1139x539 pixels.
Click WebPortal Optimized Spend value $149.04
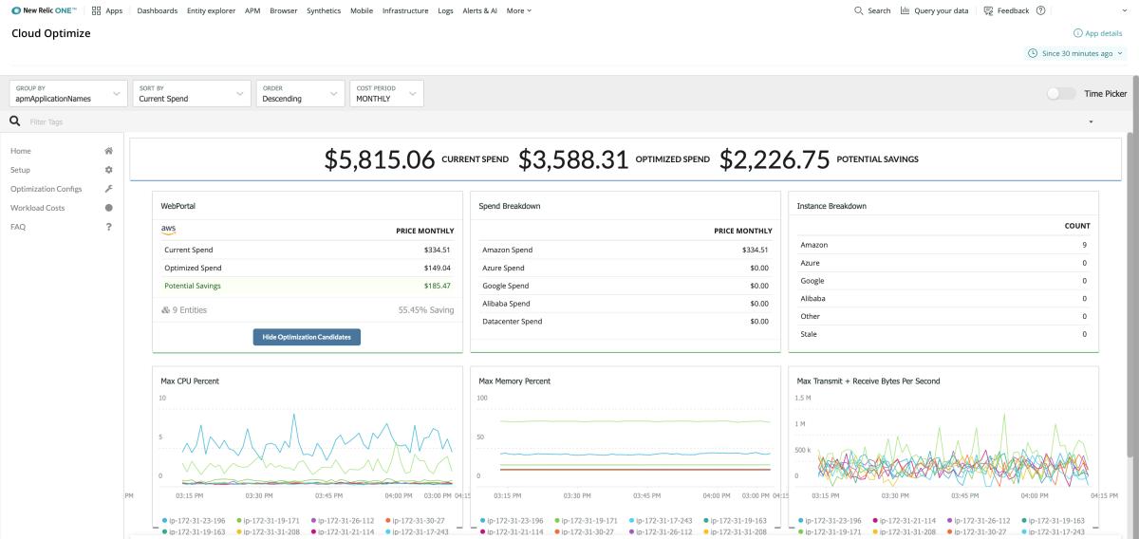[x=438, y=268]
